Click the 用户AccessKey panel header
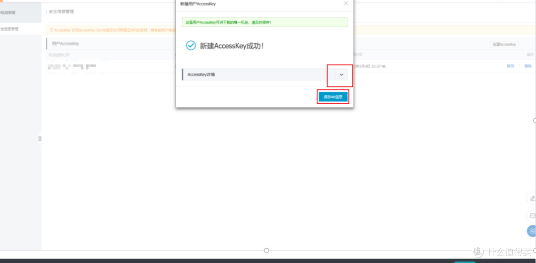This screenshot has height=263, width=536. (66, 44)
